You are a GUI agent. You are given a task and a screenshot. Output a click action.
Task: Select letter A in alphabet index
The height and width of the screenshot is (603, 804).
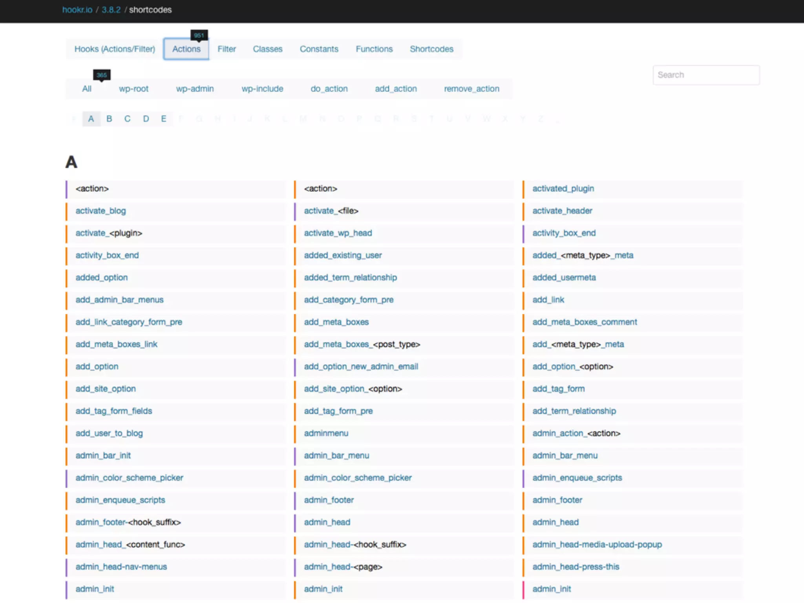91,119
